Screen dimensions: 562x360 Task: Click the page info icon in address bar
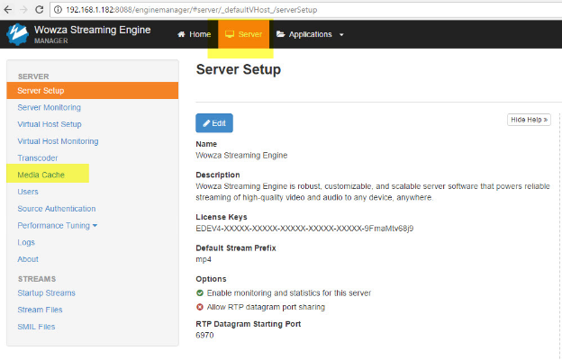coord(58,8)
